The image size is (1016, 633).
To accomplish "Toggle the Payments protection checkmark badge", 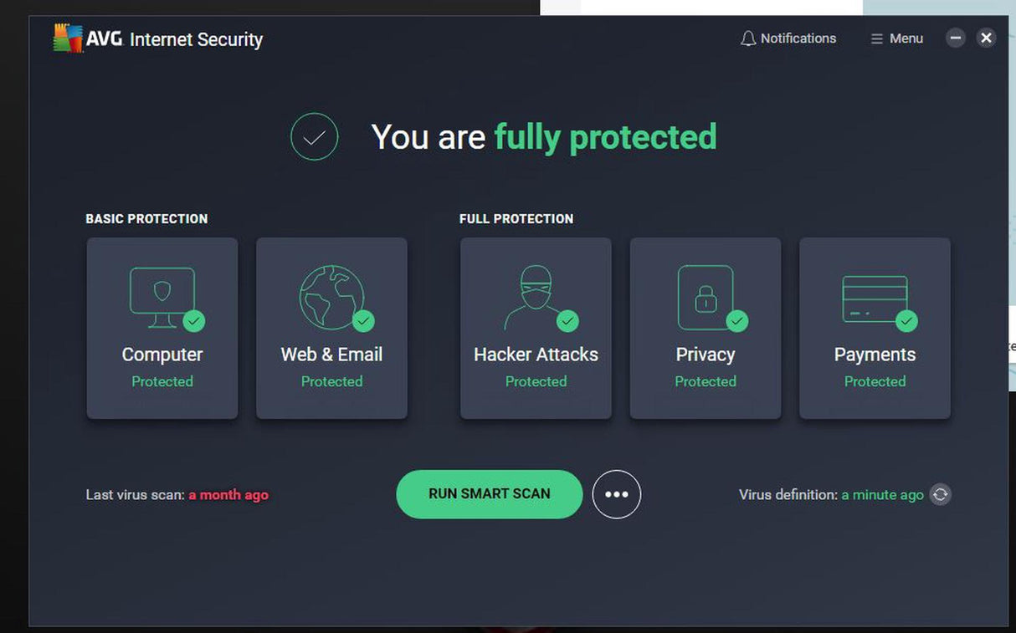I will point(907,320).
